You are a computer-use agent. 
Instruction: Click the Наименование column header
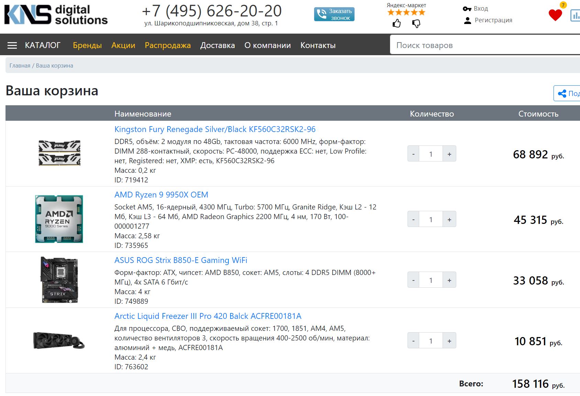tap(143, 114)
